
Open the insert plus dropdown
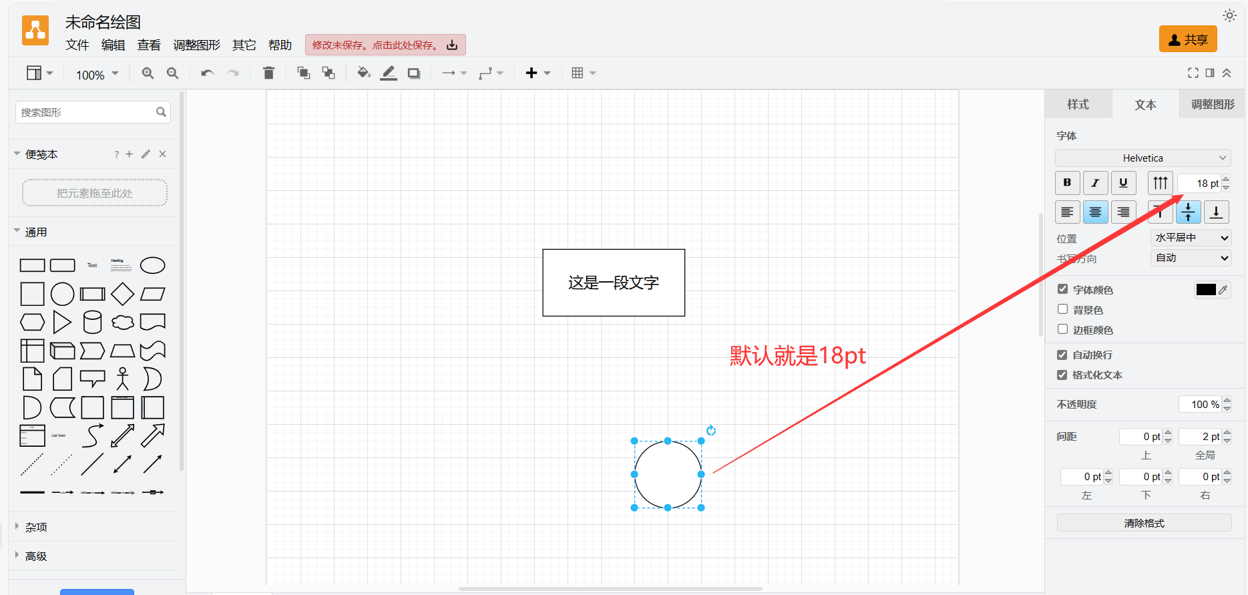538,73
